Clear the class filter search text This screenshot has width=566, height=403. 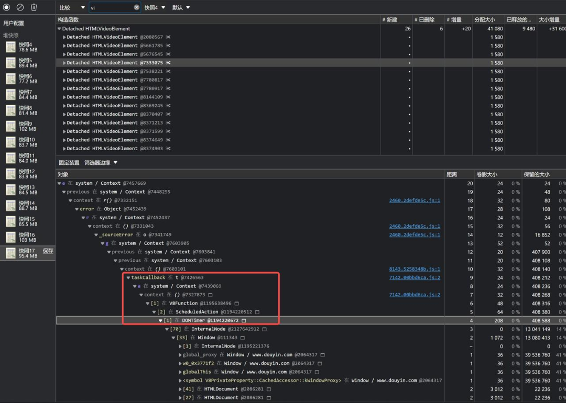136,7
